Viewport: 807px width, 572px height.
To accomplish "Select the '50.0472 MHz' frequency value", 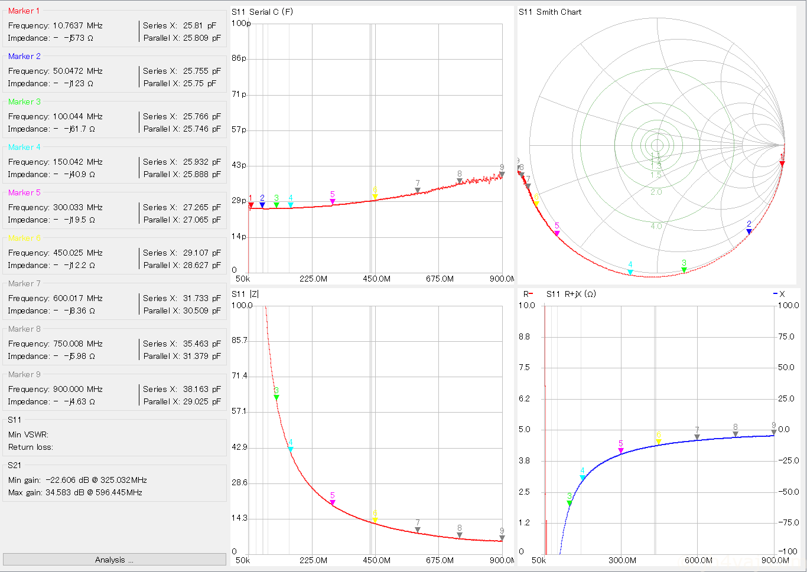I will click(x=78, y=71).
